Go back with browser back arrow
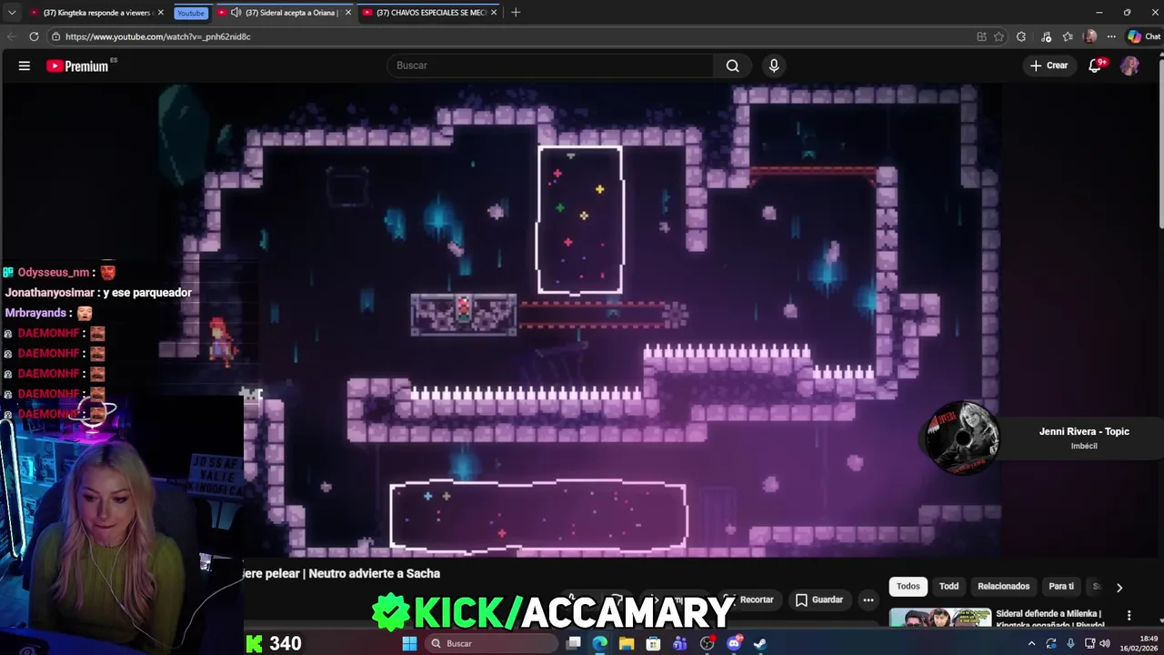Viewport: 1164px width, 655px height. coord(11,36)
